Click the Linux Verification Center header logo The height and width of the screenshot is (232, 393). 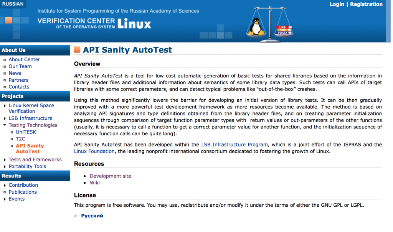pyautogui.click(x=94, y=23)
